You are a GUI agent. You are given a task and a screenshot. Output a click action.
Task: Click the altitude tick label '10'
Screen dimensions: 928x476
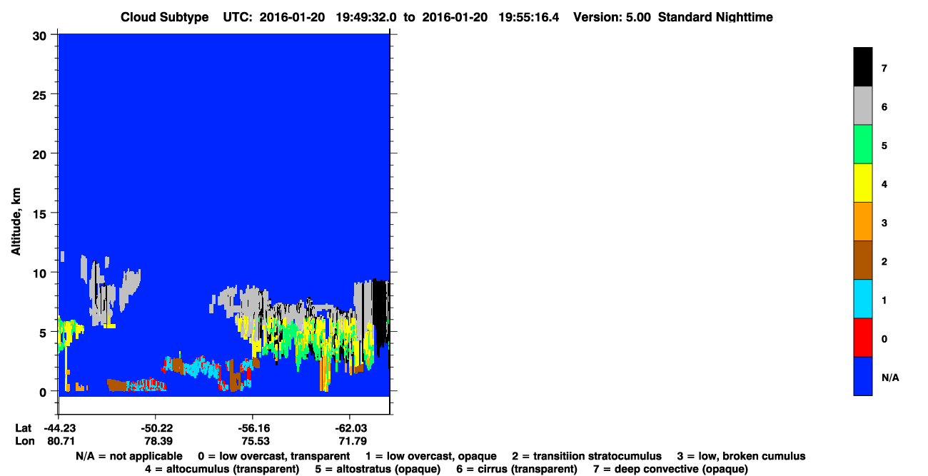(x=41, y=273)
